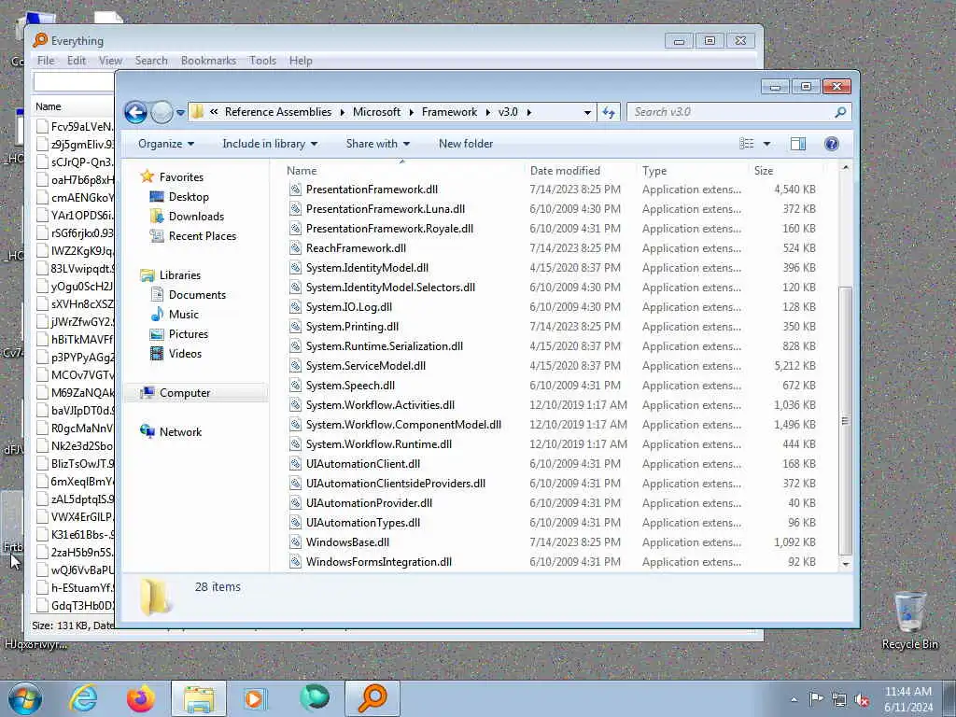The height and width of the screenshot is (717, 956).
Task: Open the View menu in Everything
Action: [110, 61]
